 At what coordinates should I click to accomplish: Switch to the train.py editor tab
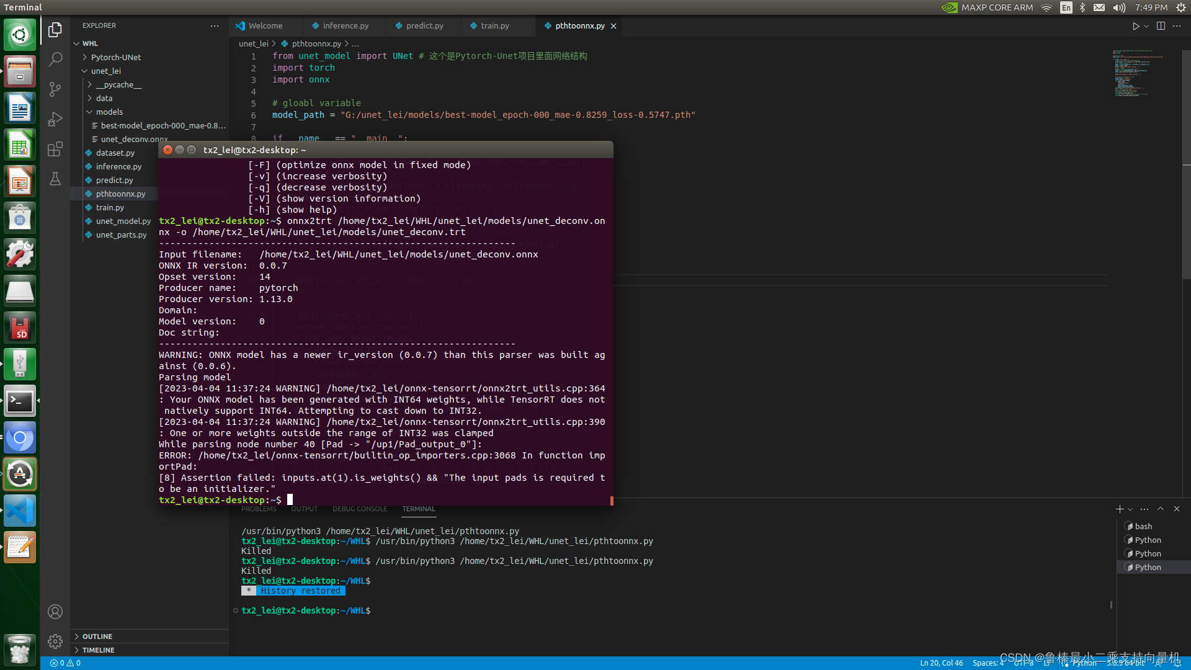pyautogui.click(x=494, y=26)
